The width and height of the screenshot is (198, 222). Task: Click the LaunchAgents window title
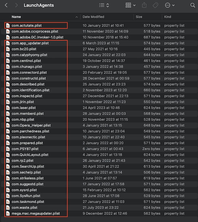(39, 5)
